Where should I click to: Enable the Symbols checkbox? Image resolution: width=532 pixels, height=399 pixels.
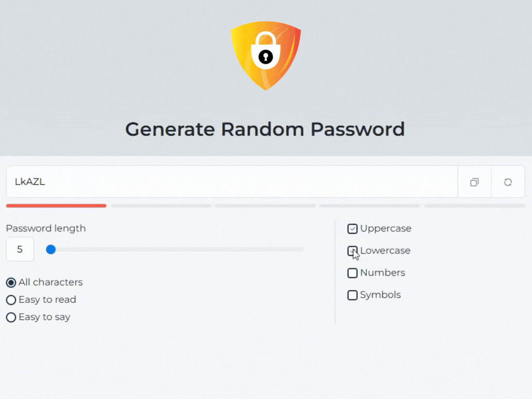[x=352, y=295]
